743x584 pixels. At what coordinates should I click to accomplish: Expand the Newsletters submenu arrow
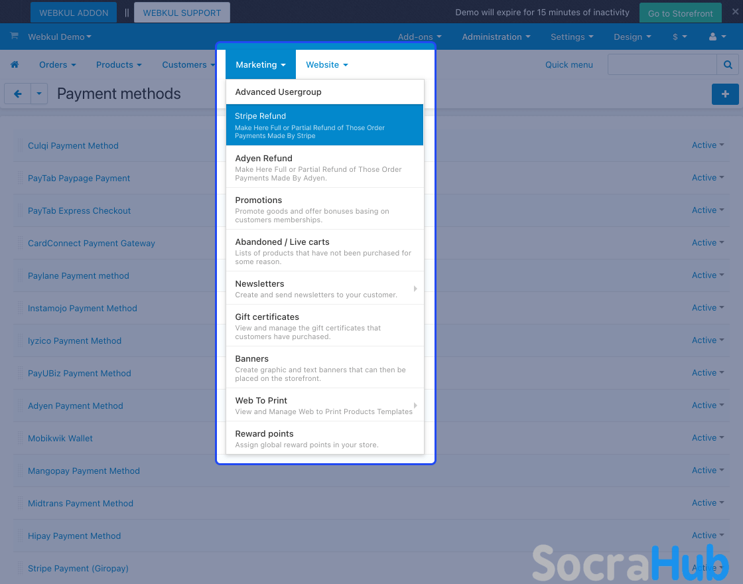pos(415,288)
